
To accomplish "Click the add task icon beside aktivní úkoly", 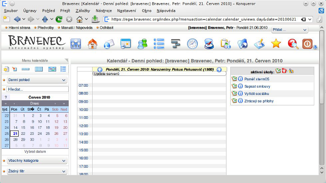I will 278,71.
